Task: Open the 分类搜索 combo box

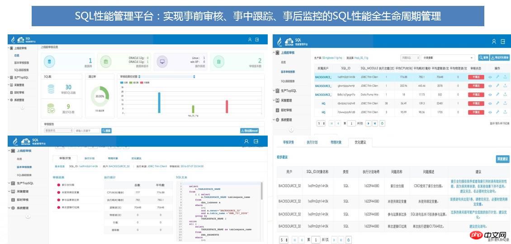Action: point(447,58)
